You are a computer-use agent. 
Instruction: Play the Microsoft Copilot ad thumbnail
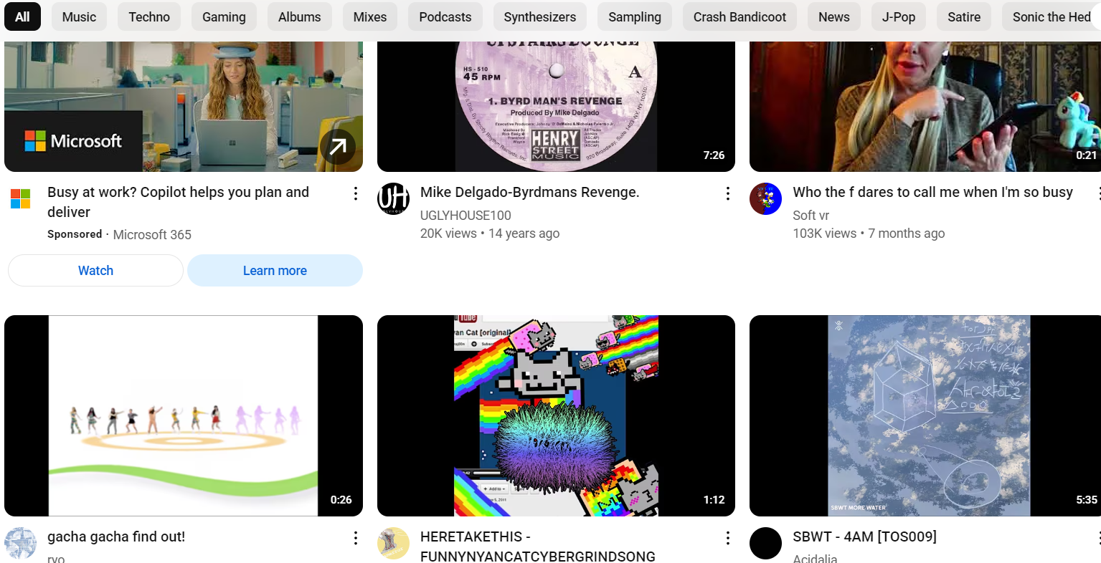(184, 106)
